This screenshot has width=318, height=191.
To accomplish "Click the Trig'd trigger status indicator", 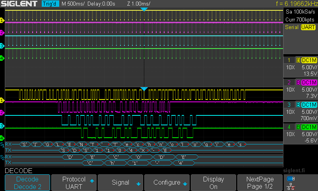I will tap(50, 4).
